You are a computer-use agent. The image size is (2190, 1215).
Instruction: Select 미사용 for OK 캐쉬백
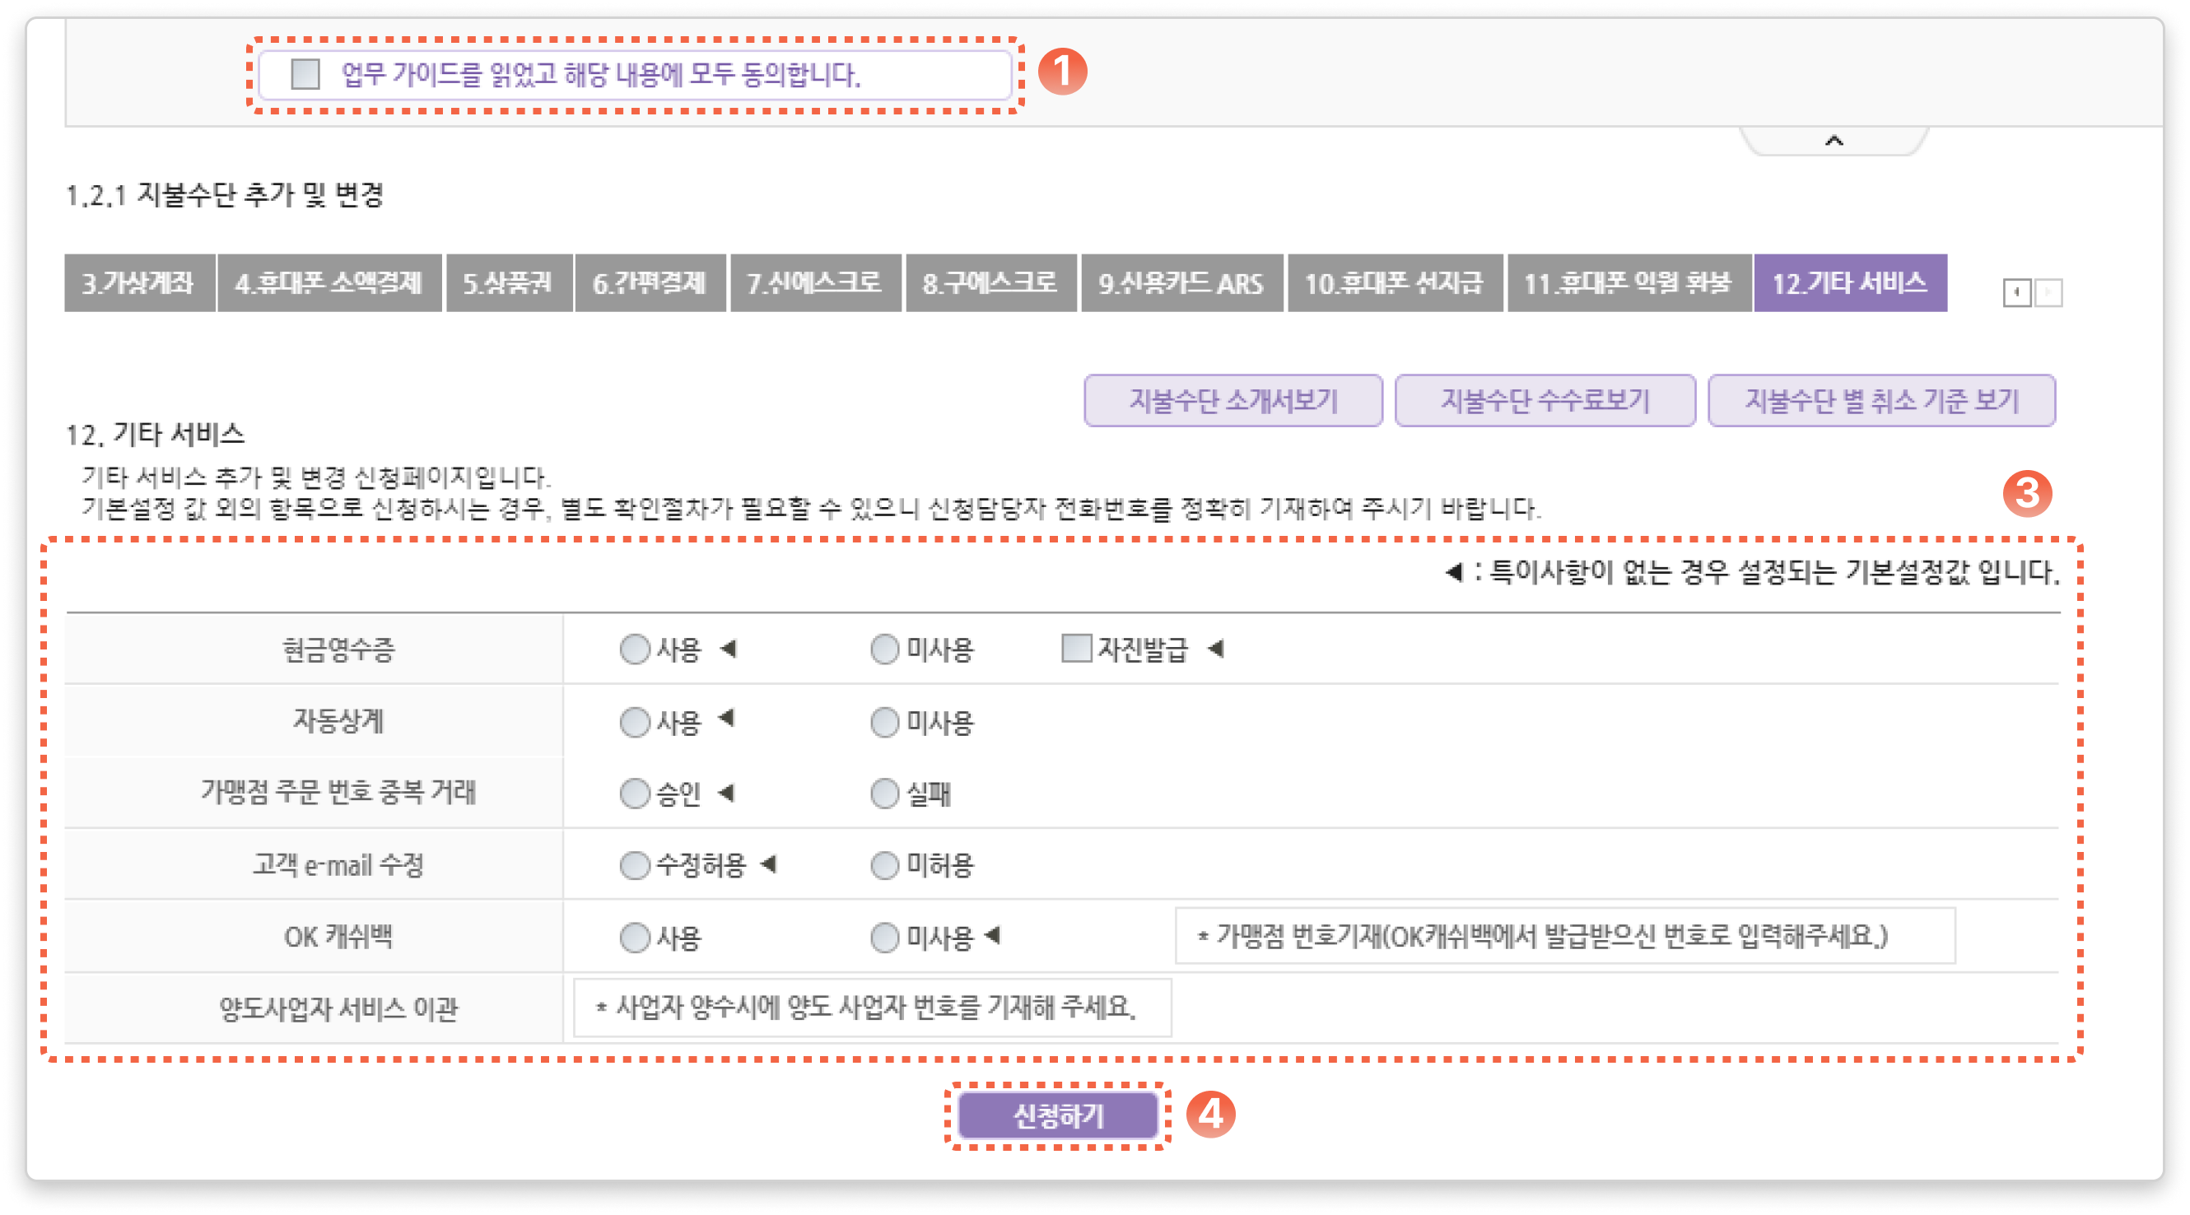pyautogui.click(x=884, y=938)
